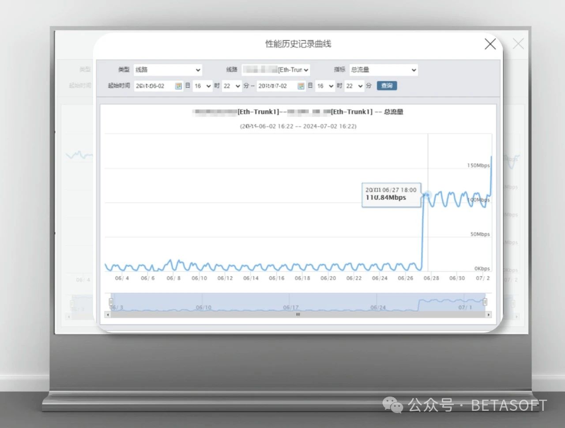Screen dimensions: 565x428
Task: Open the start time minute dropdown
Action: pos(232,86)
